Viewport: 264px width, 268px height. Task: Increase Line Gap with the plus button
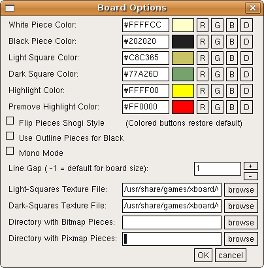pyautogui.click(x=251, y=166)
